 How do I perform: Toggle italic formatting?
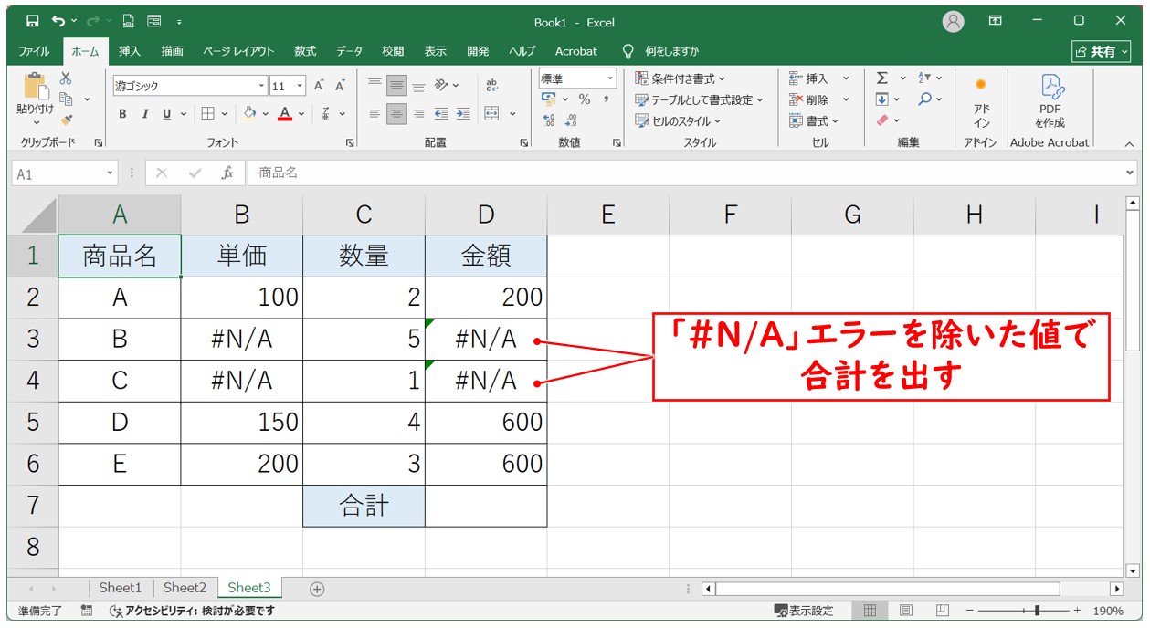tap(144, 114)
